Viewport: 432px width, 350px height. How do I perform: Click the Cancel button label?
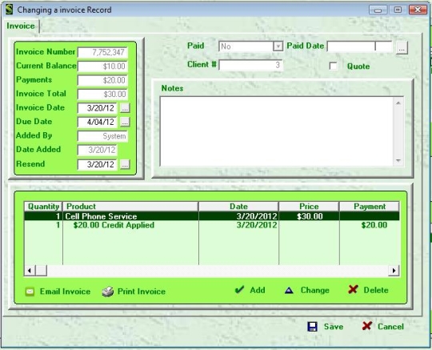(390, 327)
